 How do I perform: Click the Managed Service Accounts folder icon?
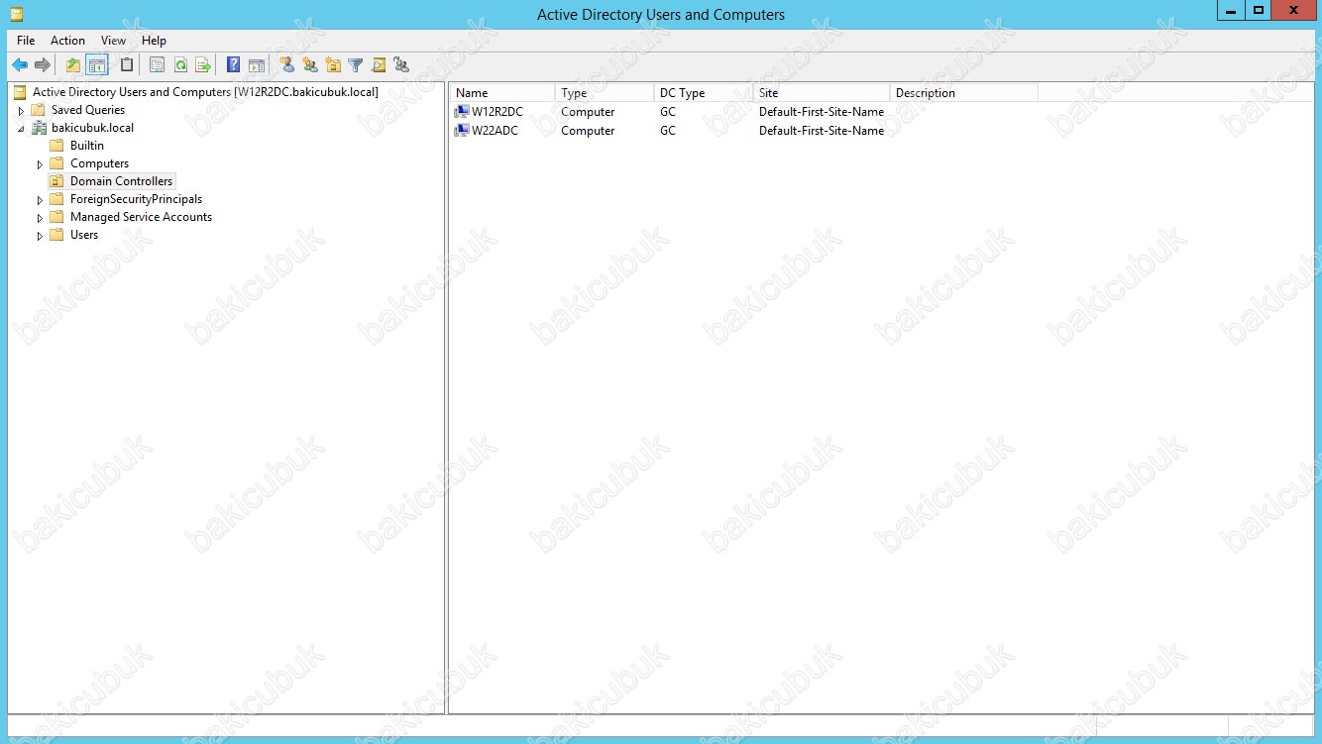tap(57, 217)
